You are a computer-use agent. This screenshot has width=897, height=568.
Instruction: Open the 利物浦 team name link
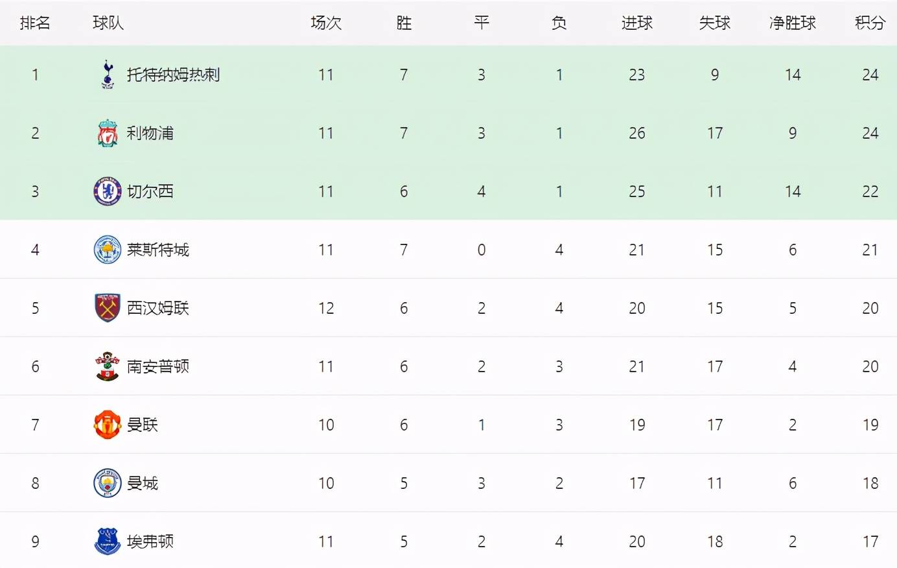tap(150, 133)
